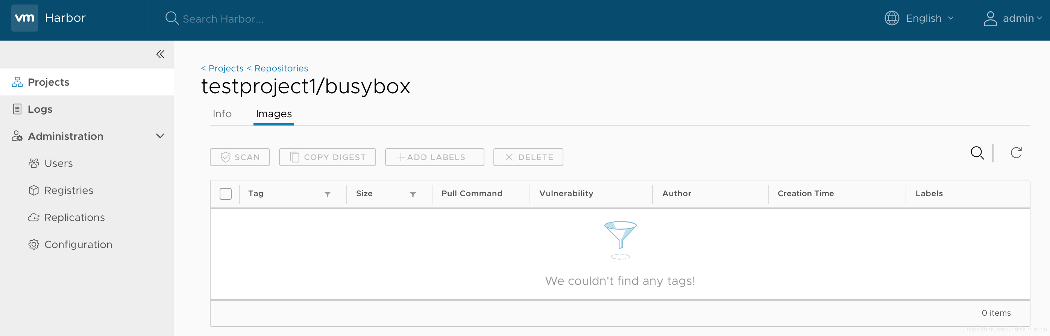Viewport: 1050px width, 336px height.
Task: Open tag search with magnifier icon
Action: click(x=977, y=153)
